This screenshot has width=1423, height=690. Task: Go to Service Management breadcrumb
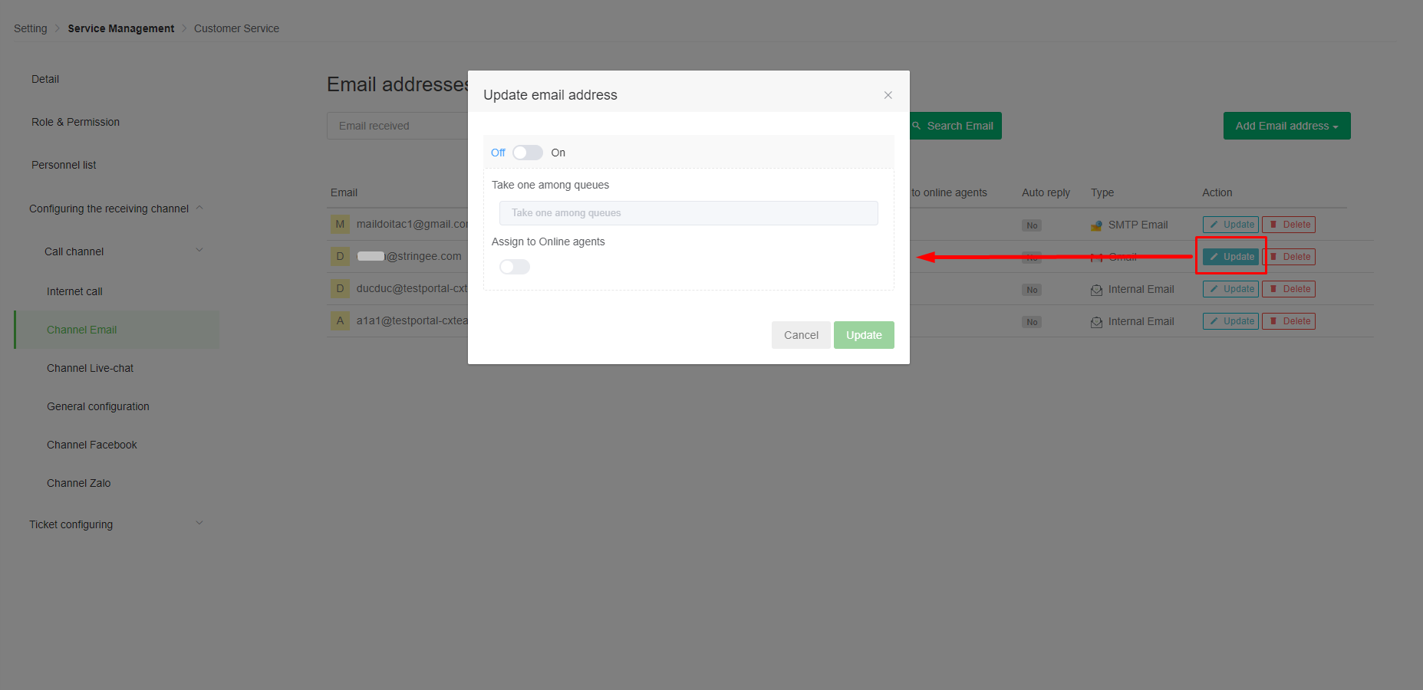click(x=121, y=28)
